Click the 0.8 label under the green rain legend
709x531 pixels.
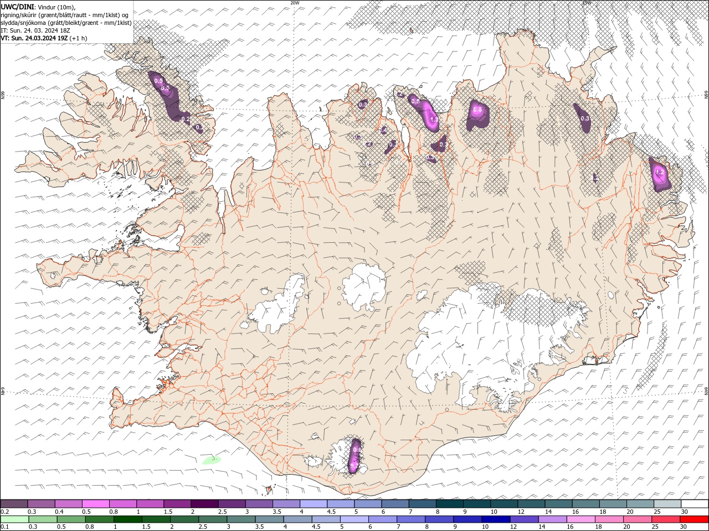pyautogui.click(x=89, y=527)
